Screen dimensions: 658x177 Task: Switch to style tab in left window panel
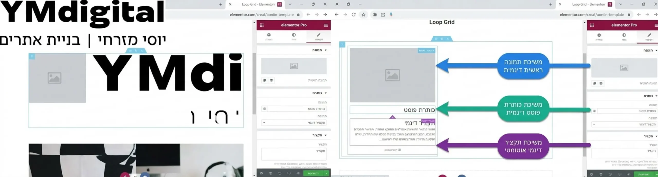click(294, 37)
